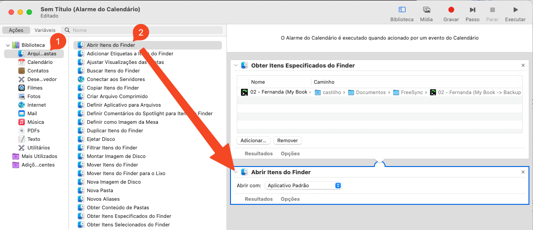Select the PDFs category in library

[33, 131]
